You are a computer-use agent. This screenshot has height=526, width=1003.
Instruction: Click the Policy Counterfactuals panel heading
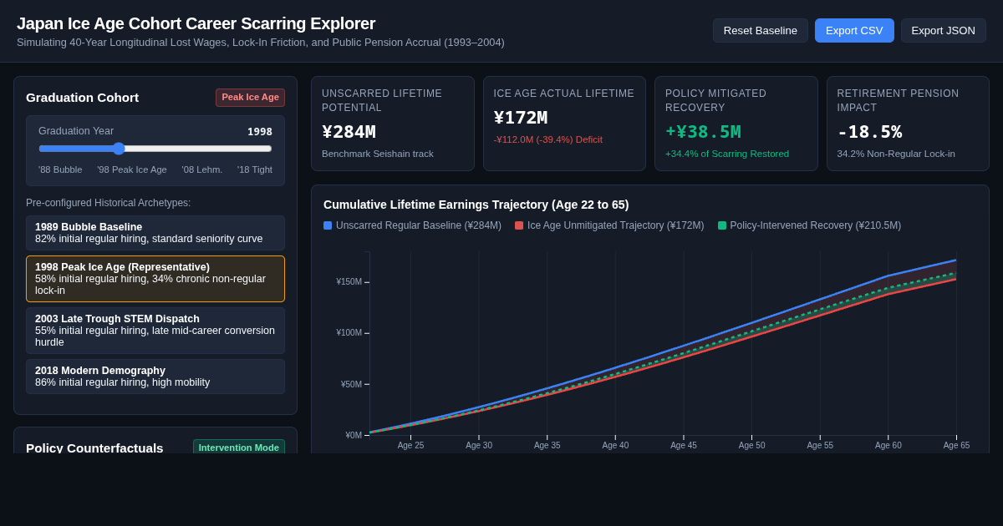(x=94, y=448)
